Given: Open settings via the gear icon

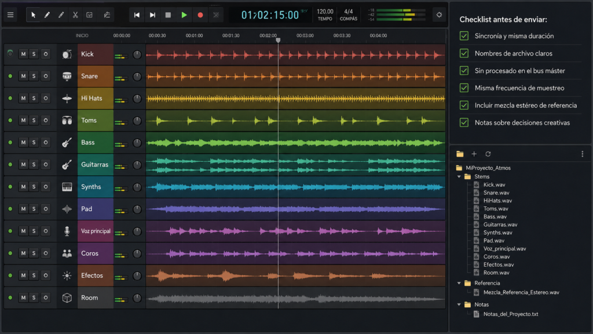Looking at the screenshot, I should click(x=439, y=14).
